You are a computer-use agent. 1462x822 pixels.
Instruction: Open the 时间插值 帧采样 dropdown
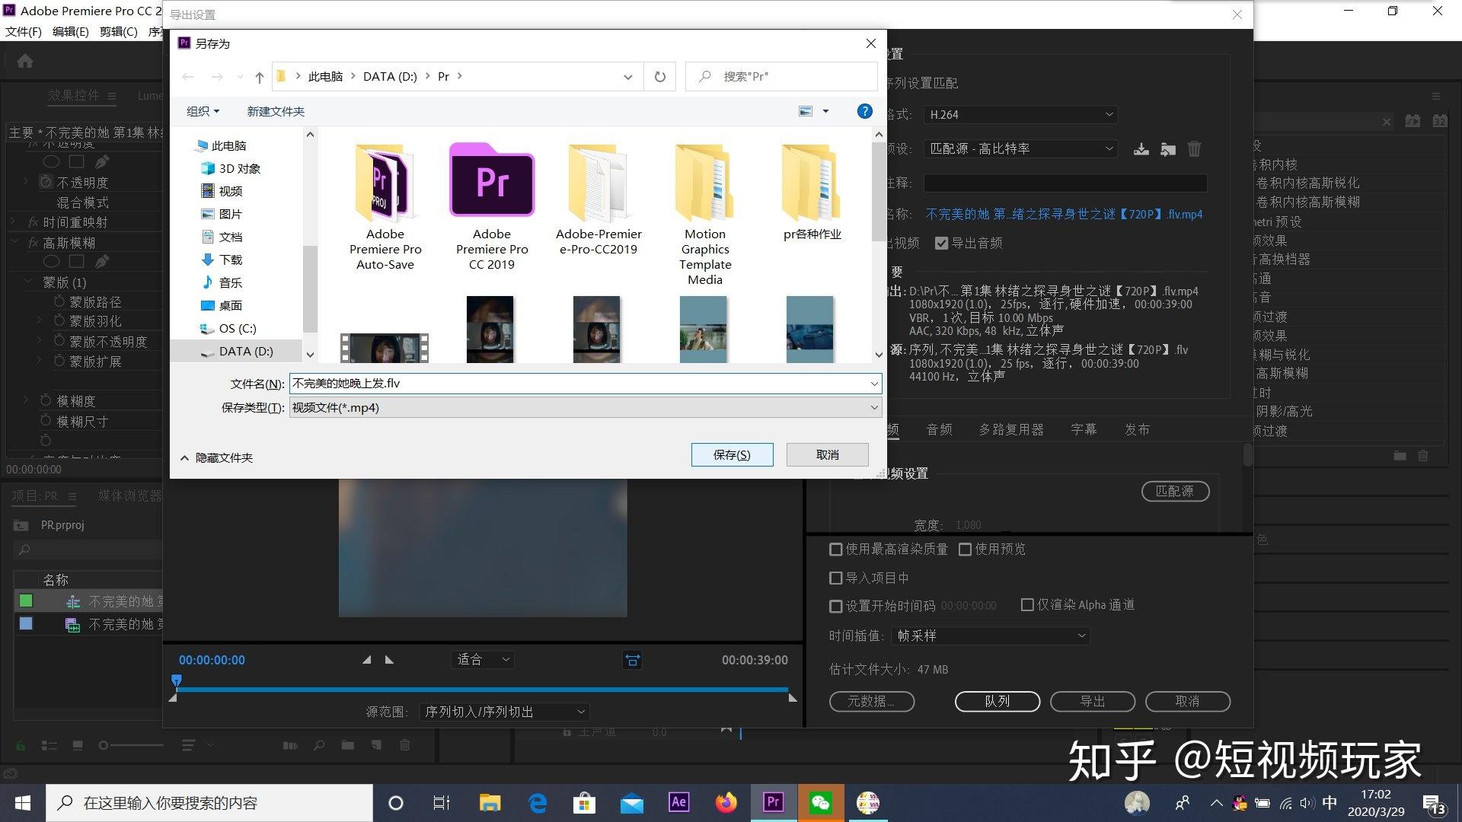(x=991, y=636)
